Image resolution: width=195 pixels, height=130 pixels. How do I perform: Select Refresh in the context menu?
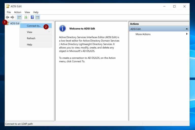36,38
